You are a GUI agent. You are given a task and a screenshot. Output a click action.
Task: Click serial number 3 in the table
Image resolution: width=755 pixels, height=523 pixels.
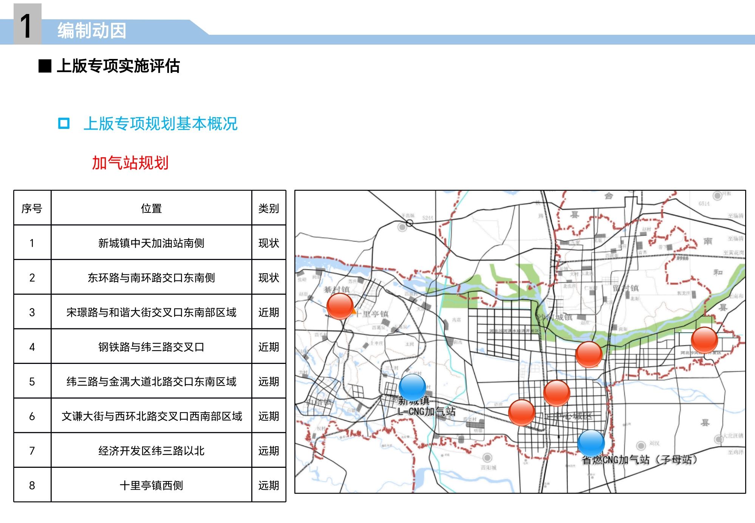[32, 312]
